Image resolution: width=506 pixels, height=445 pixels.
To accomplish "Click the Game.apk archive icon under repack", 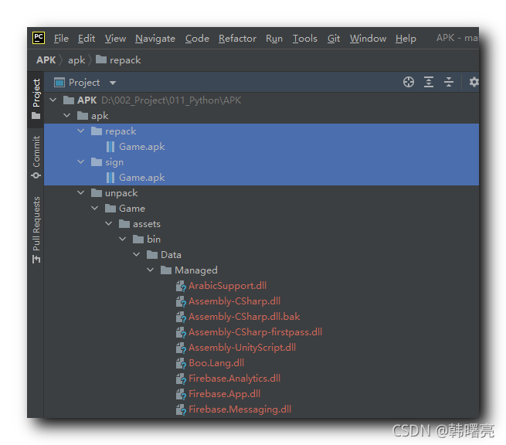I will 110,147.
